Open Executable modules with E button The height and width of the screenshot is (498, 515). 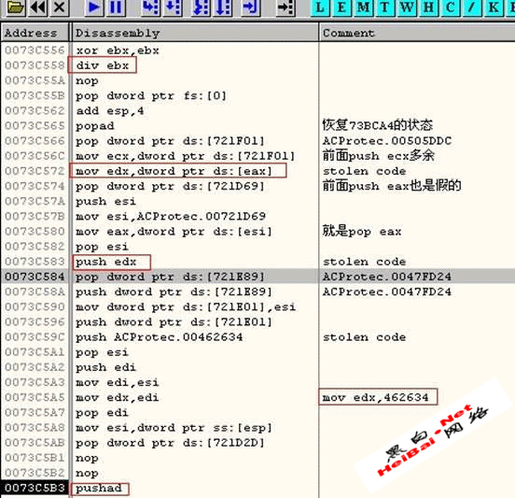(341, 7)
